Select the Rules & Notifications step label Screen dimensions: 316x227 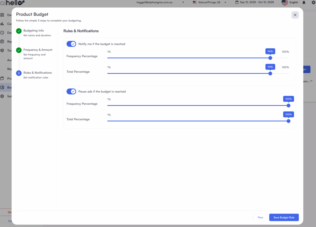click(x=38, y=73)
